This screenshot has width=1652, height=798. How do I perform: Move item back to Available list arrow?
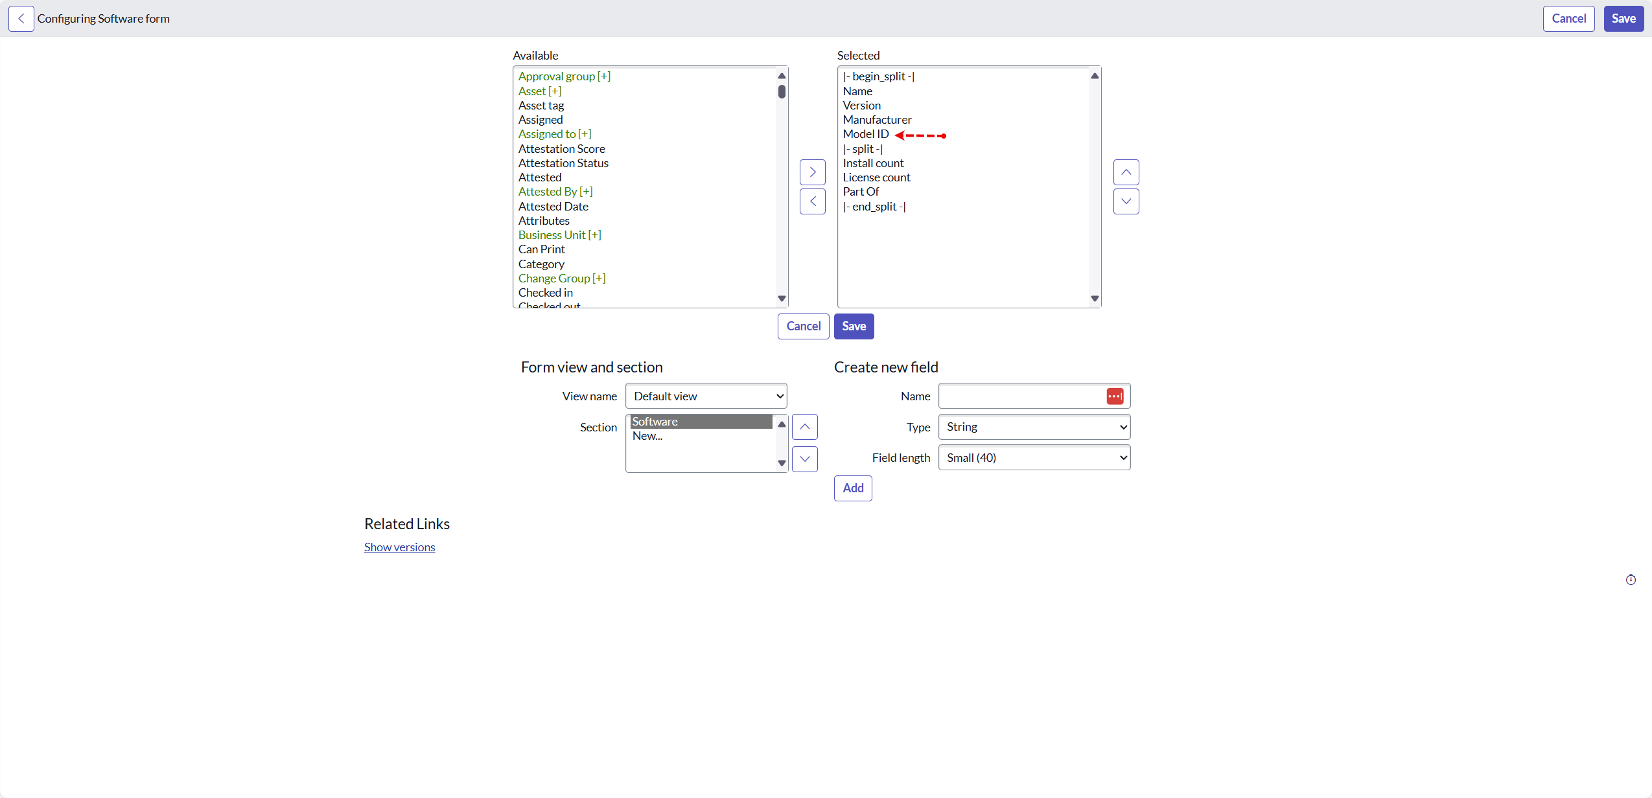(x=812, y=201)
